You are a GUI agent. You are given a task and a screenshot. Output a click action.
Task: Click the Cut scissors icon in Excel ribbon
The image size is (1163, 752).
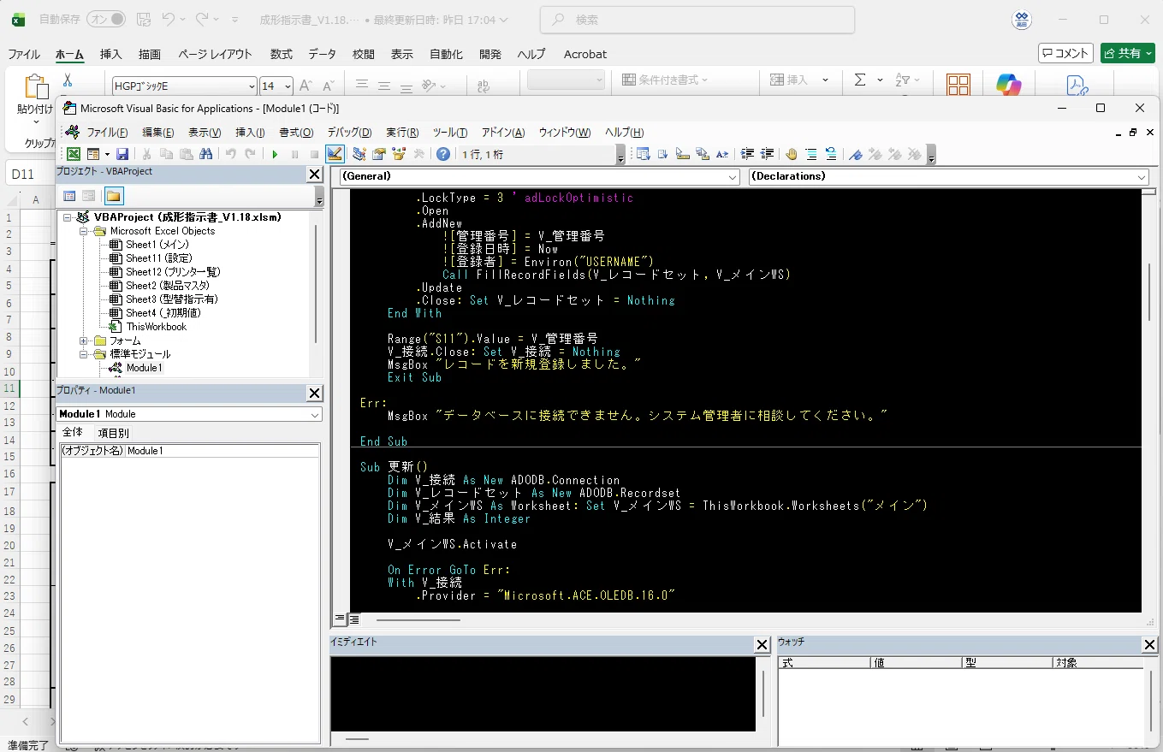[x=68, y=80]
